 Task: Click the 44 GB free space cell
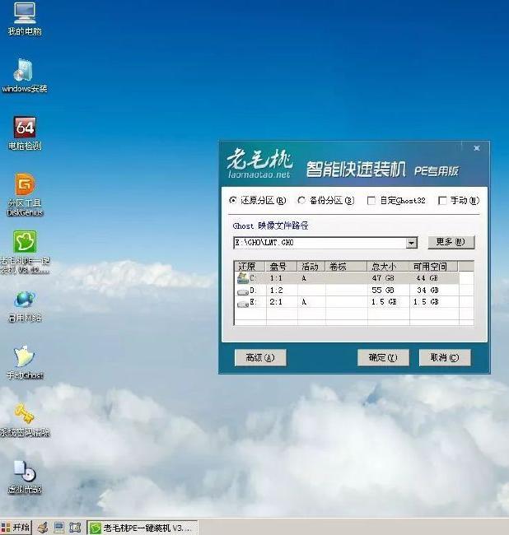click(x=427, y=278)
